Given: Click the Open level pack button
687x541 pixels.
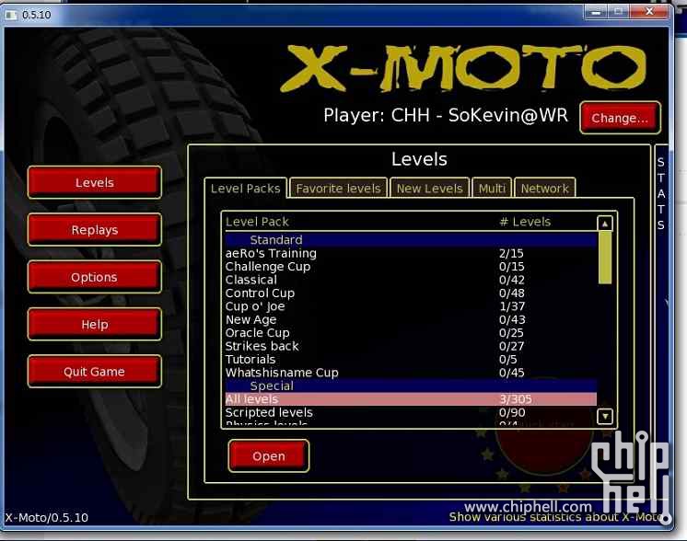Looking at the screenshot, I should 269,456.
